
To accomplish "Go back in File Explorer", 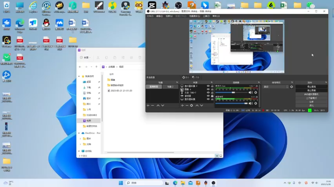I will coord(80,67).
